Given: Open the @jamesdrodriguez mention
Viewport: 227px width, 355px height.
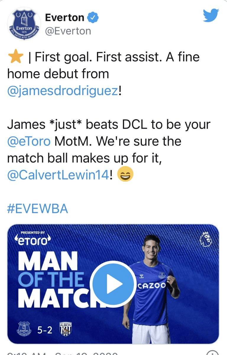Looking at the screenshot, I should tap(63, 91).
